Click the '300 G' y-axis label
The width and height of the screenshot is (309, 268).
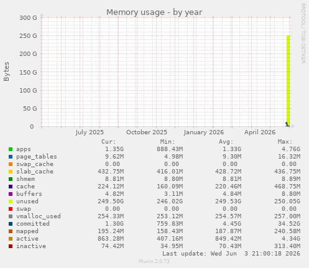[x=28, y=18]
